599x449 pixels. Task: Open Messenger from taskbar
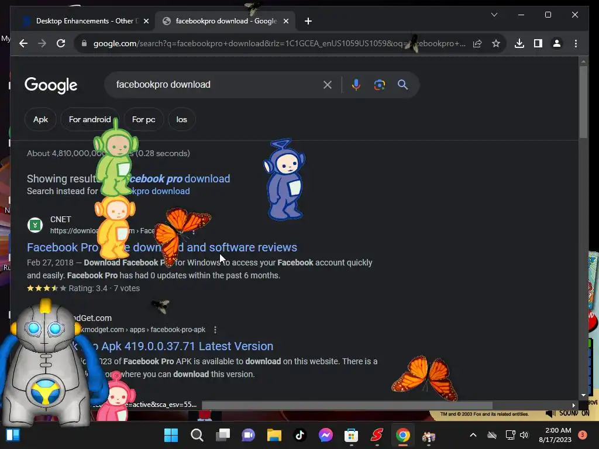pos(326,435)
